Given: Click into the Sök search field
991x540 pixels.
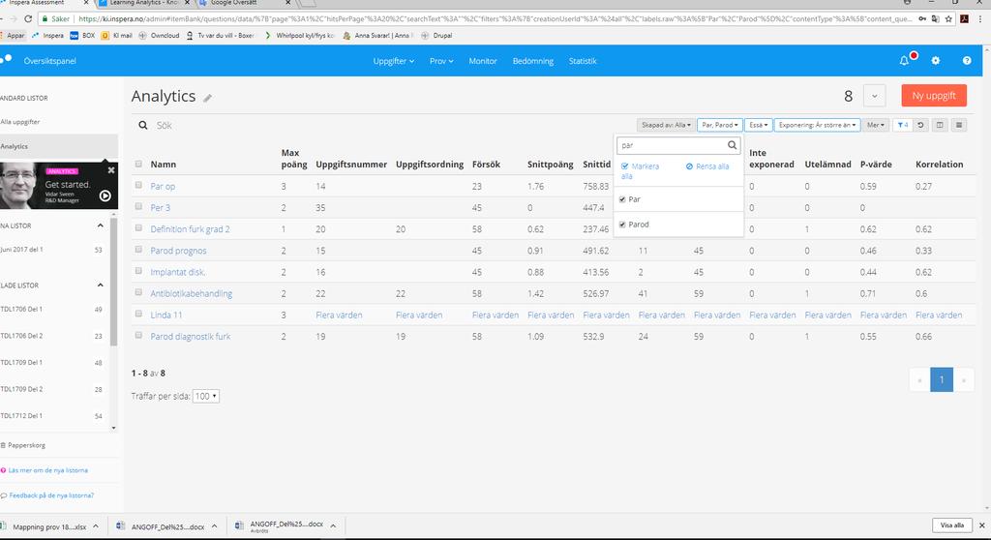Looking at the screenshot, I should (x=392, y=125).
